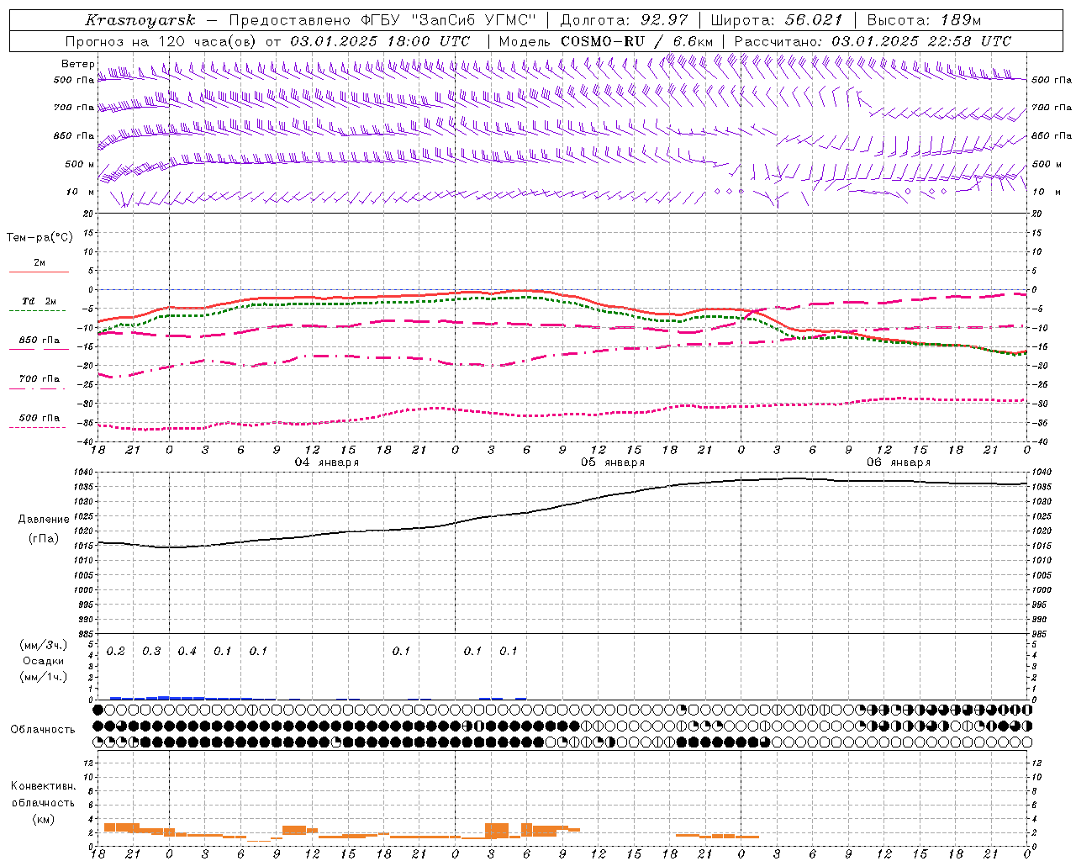Click the 0.3 precipitation value
The image size is (1076, 861).
pyautogui.click(x=151, y=652)
